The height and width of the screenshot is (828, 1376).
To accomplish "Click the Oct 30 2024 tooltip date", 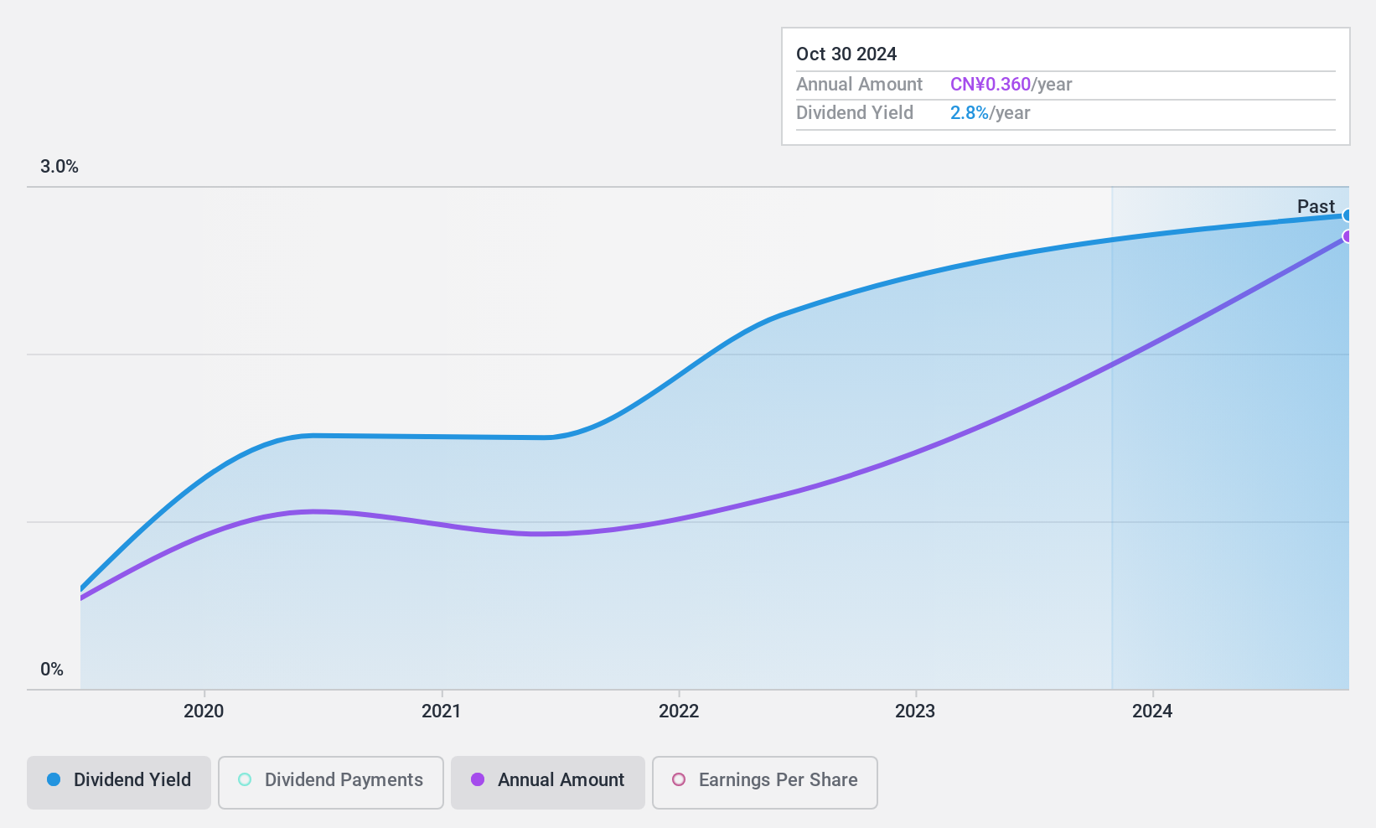I will point(846,54).
